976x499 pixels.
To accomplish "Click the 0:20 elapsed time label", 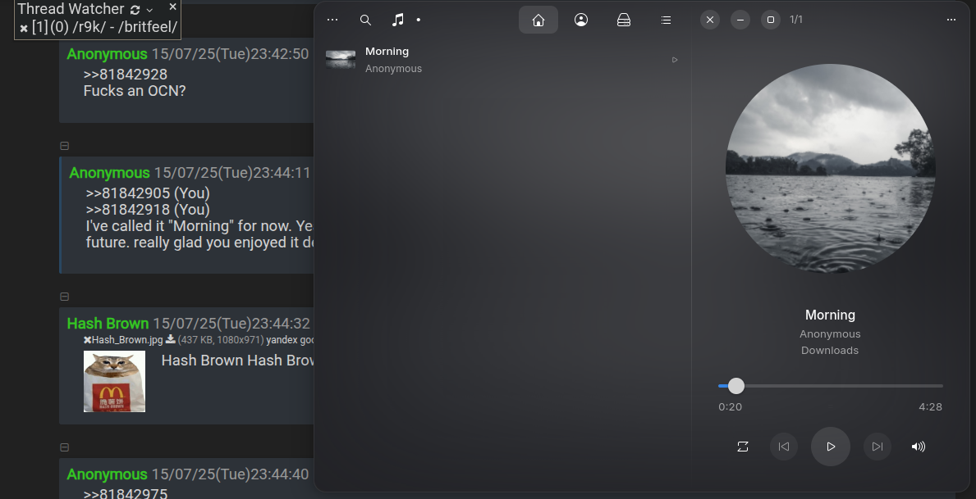I will [730, 407].
